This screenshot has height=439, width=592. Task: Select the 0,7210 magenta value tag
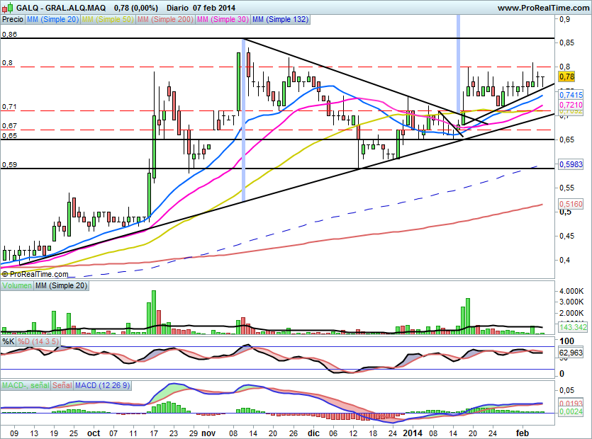click(x=571, y=105)
